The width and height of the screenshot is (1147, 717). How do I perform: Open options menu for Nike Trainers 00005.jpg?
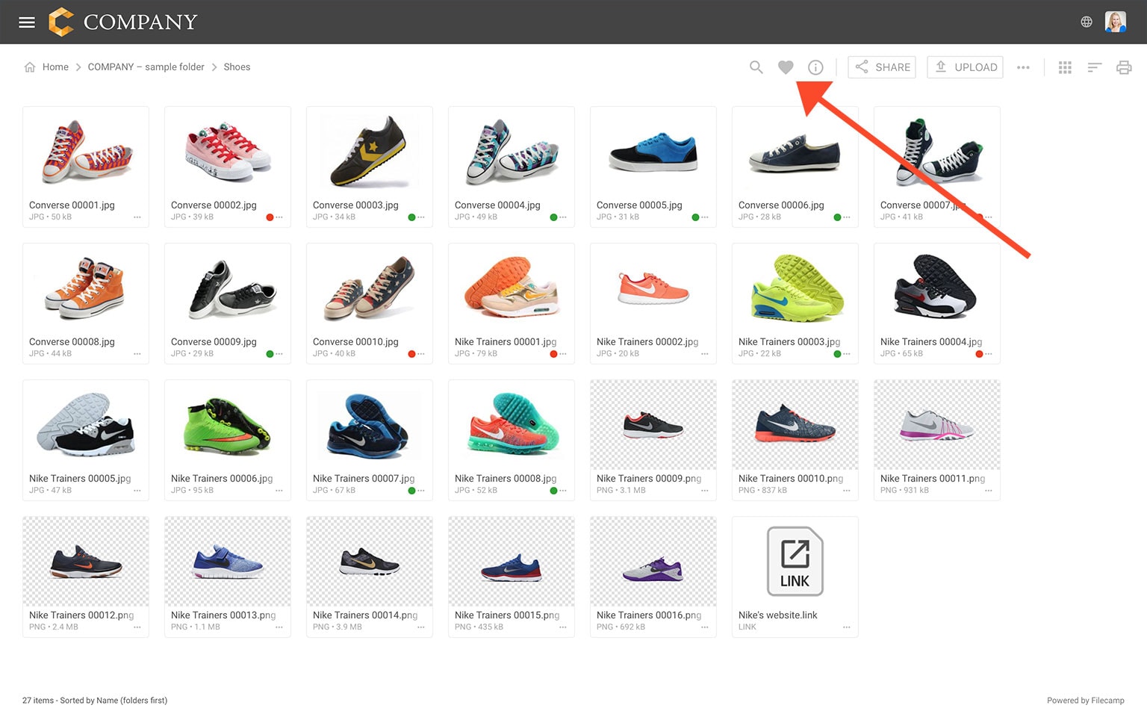tap(137, 491)
